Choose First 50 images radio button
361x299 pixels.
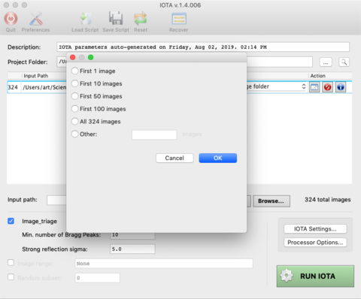(74, 96)
